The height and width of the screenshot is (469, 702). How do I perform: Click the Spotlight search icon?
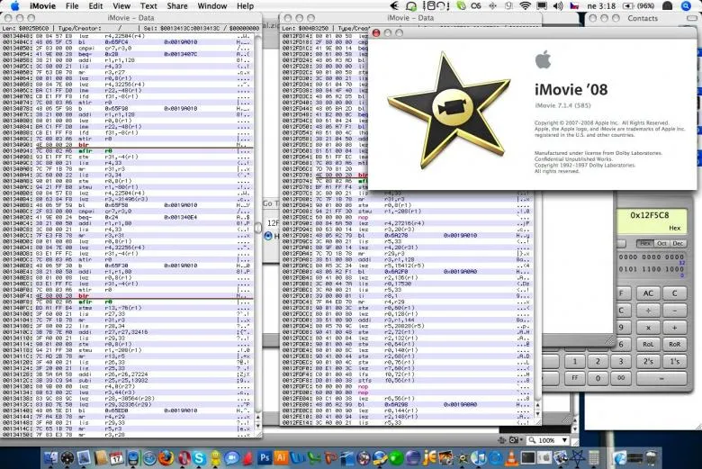[686, 5]
